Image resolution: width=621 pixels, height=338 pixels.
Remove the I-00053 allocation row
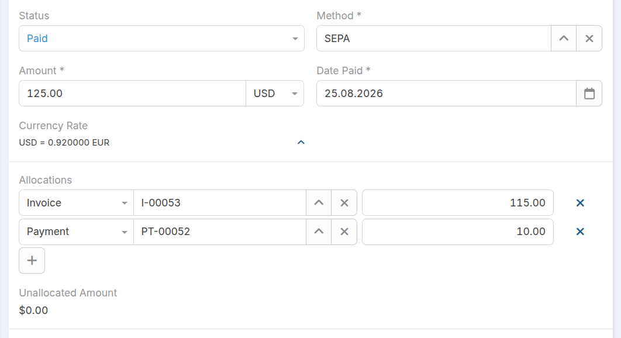click(580, 203)
